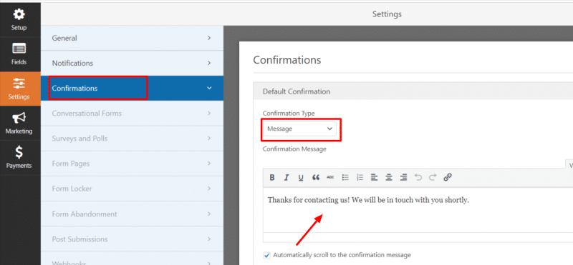The width and height of the screenshot is (573, 265).
Task: Align text right in editor
Action: (403, 178)
